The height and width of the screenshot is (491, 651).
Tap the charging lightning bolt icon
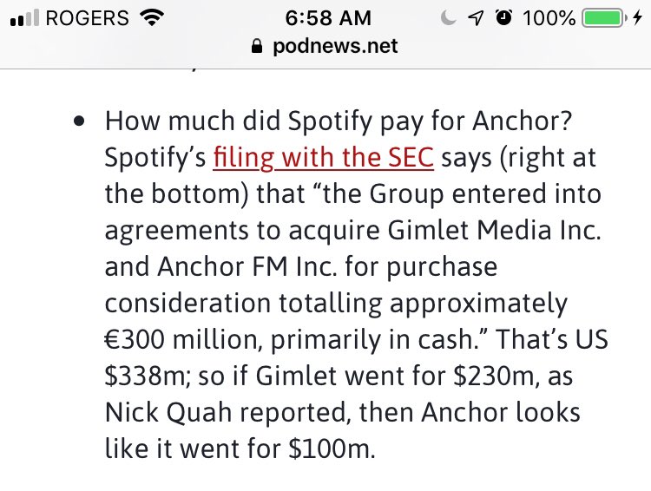click(x=636, y=17)
